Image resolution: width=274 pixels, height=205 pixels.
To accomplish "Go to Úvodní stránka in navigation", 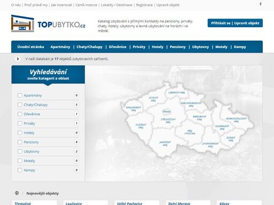I will click(x=31, y=47).
